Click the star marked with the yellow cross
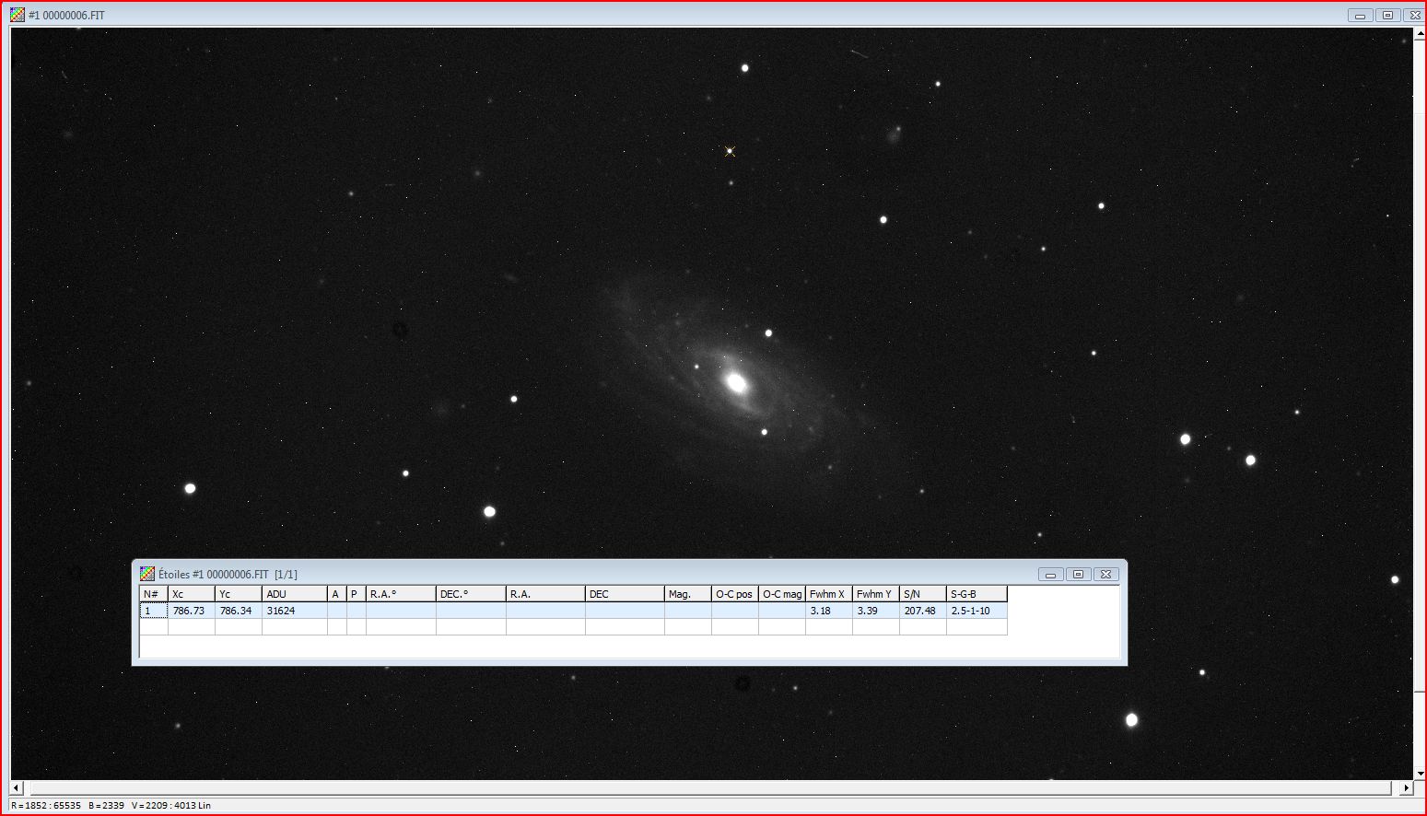The width and height of the screenshot is (1427, 816). click(x=730, y=151)
